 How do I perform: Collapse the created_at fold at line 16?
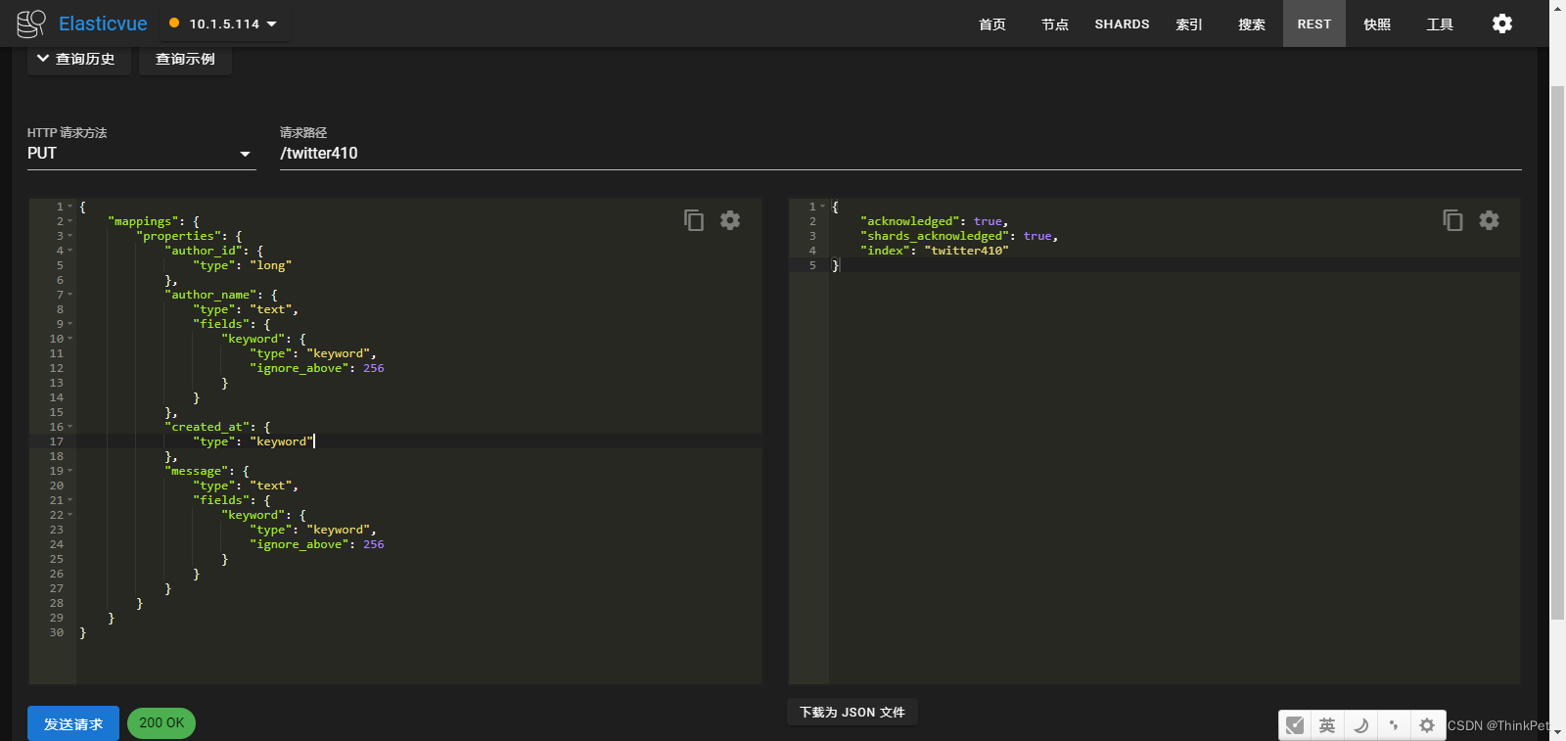[x=70, y=427]
